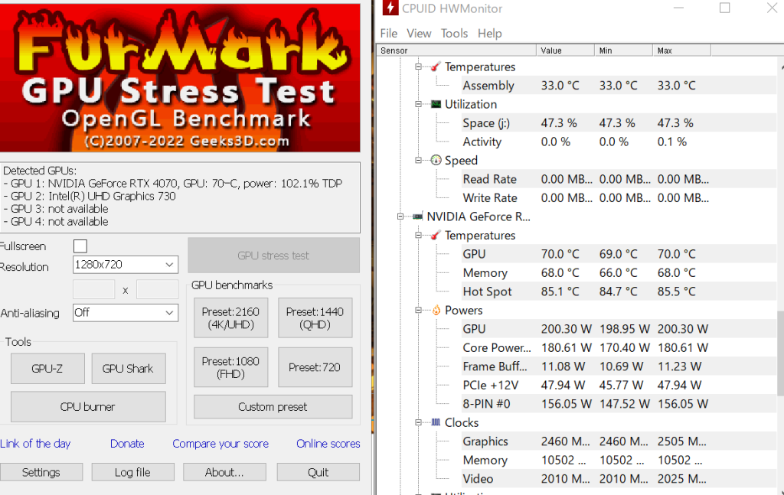Collapse the Utilization tree group above Space (j:)
Viewport: 784px width, 495px height.
point(419,104)
